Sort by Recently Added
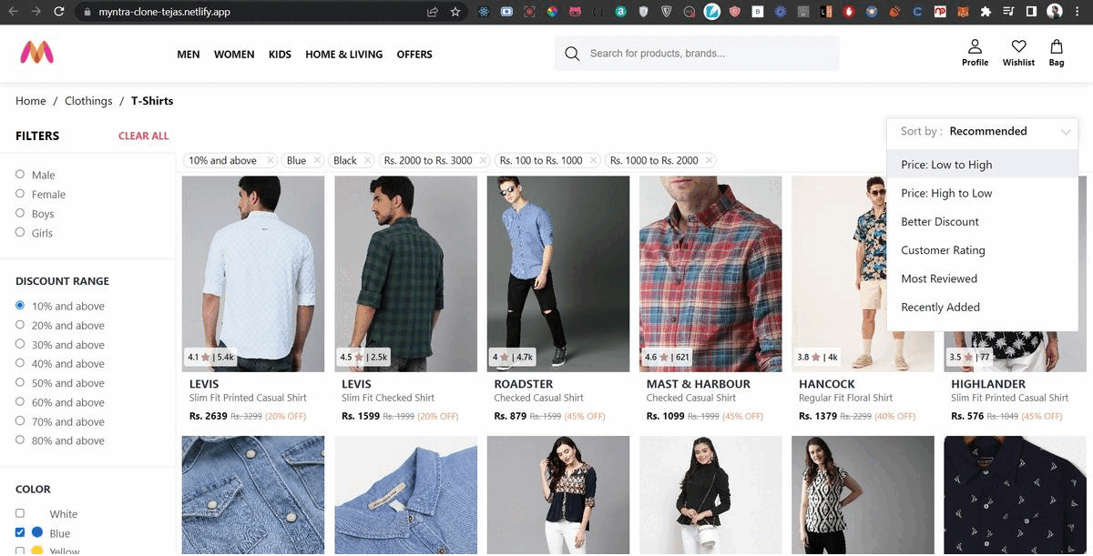1093x556 pixels. [982, 307]
